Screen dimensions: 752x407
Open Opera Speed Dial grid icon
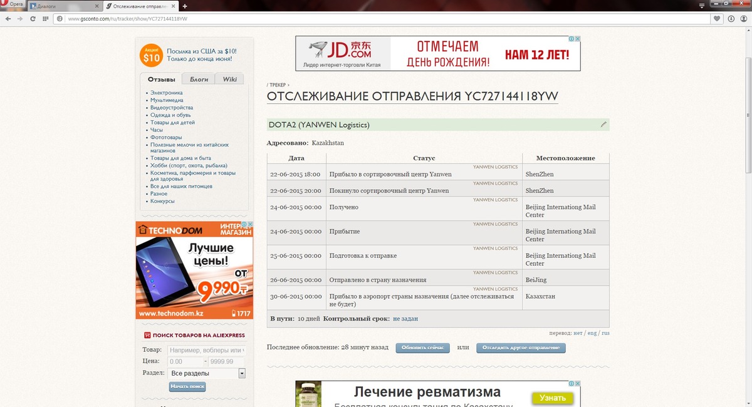click(x=45, y=19)
